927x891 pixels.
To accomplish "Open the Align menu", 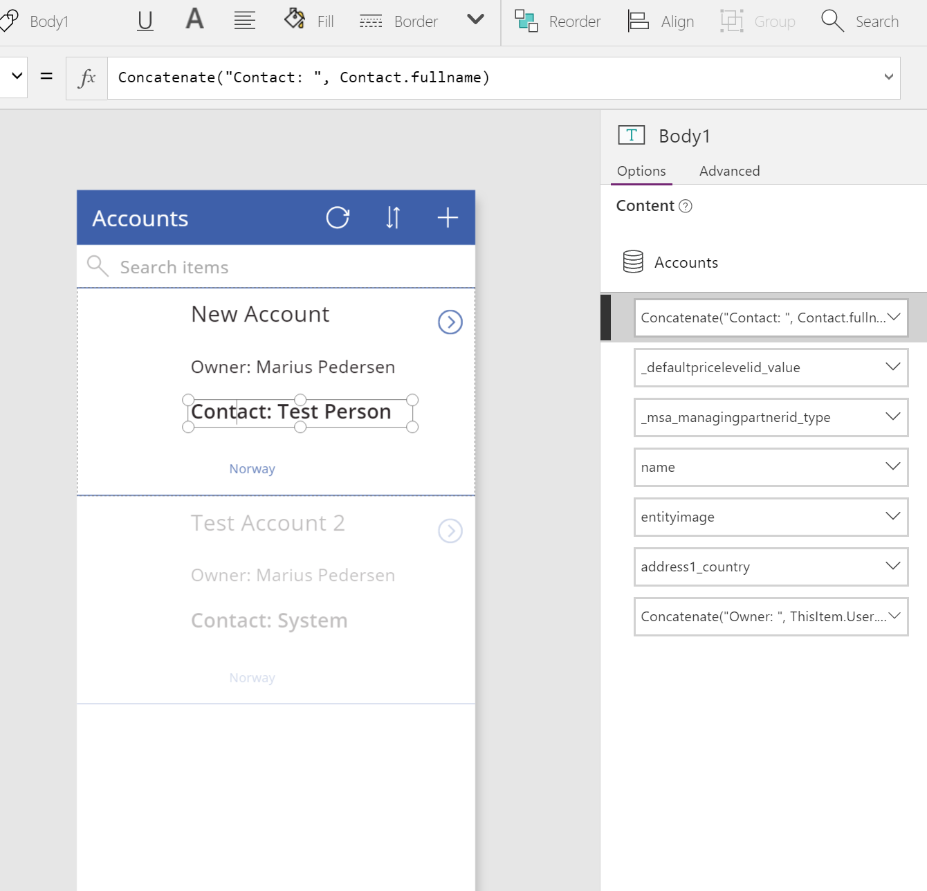I will coord(661,21).
